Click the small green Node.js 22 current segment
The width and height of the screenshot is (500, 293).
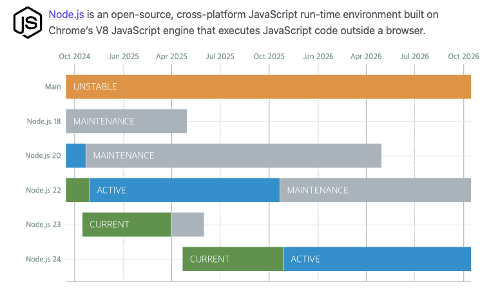[x=77, y=190]
